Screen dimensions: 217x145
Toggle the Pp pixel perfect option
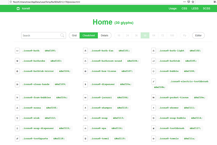click(x=185, y=35)
